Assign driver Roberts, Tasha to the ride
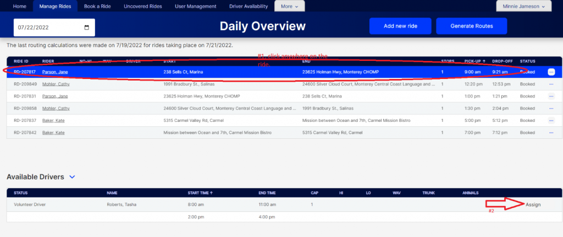Screen dimensions: 563x237 (533, 205)
